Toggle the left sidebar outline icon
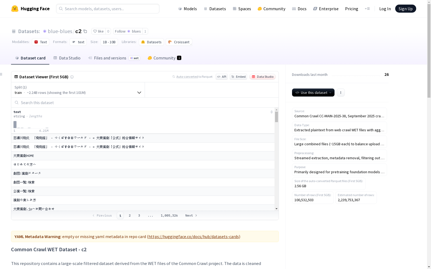Screen dimensions: 431x269 [x=1, y=74]
